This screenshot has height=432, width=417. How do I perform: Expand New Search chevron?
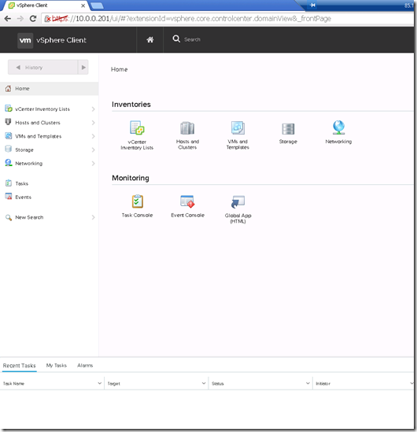93,217
